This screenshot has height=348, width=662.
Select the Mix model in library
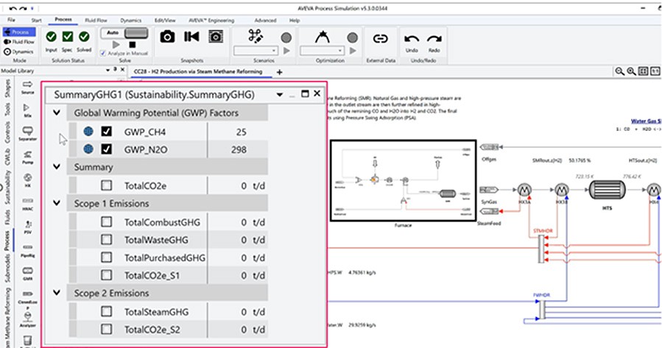(x=27, y=110)
